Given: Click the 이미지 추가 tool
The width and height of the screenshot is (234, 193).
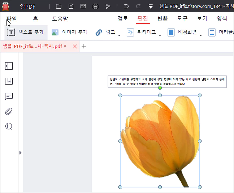Looking at the screenshot, I should point(69,32).
